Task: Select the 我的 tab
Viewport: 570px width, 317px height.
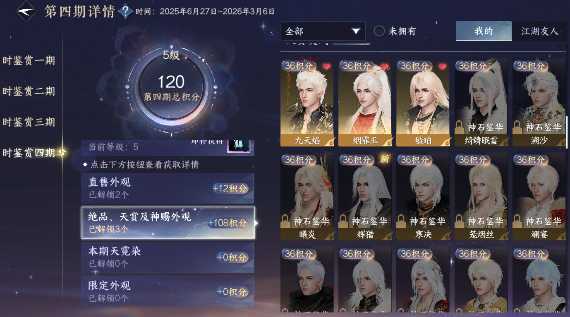Action: coord(484,31)
